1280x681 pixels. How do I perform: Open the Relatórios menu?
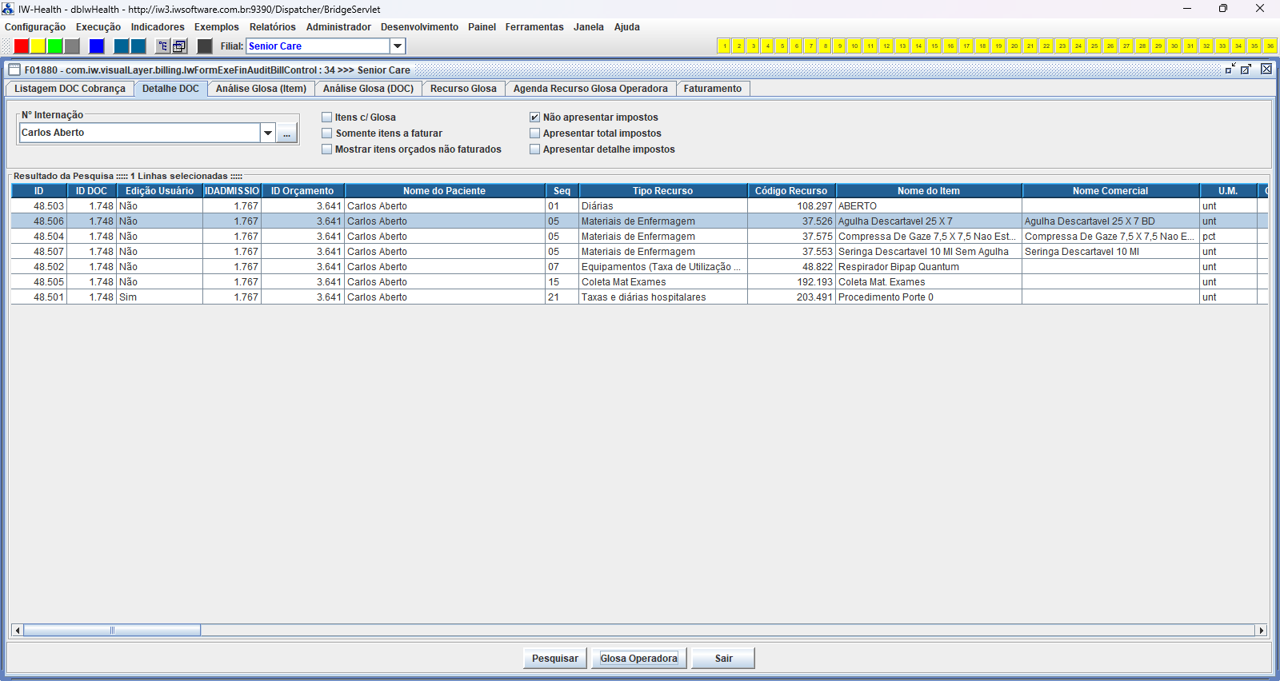click(272, 27)
